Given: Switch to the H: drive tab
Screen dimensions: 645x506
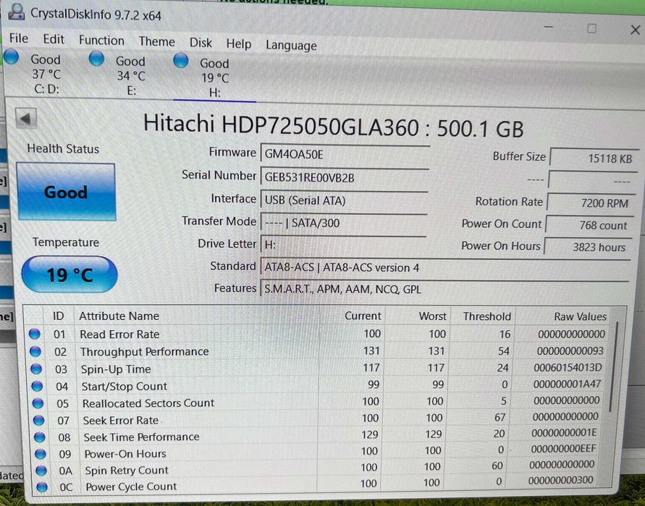Looking at the screenshot, I should [215, 78].
